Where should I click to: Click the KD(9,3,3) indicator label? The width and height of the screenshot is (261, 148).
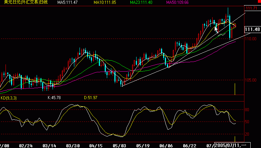[x=9, y=98]
